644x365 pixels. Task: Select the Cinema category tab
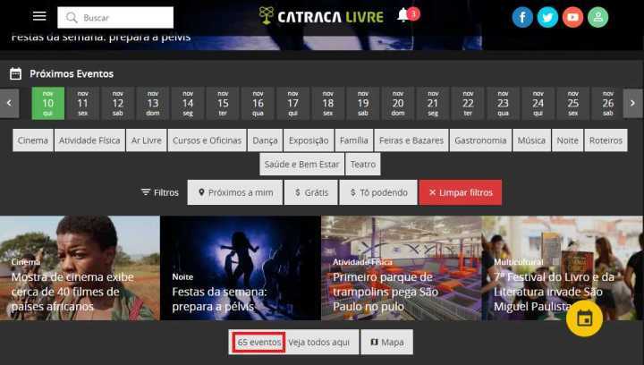(x=33, y=140)
